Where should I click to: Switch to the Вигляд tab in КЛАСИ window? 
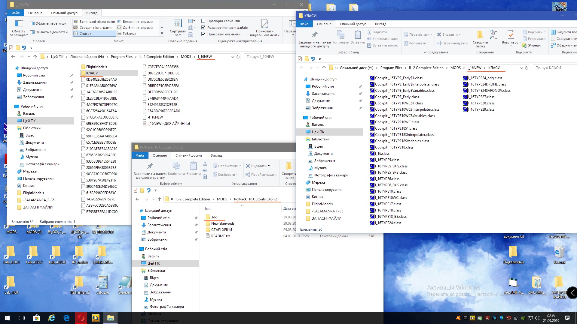[380, 24]
